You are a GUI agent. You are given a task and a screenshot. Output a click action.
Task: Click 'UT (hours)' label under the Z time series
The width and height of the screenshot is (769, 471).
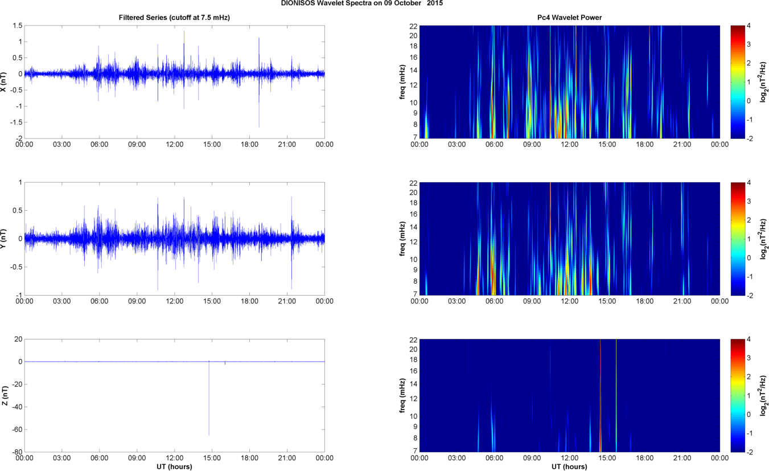pyautogui.click(x=174, y=467)
